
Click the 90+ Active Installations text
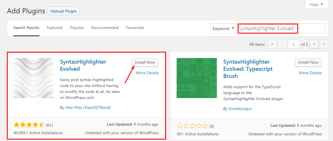197,134
